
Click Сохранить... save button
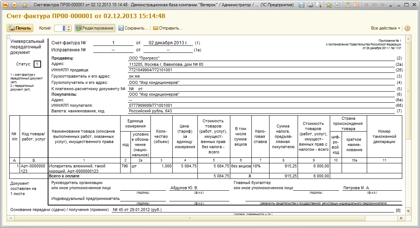coord(133,28)
